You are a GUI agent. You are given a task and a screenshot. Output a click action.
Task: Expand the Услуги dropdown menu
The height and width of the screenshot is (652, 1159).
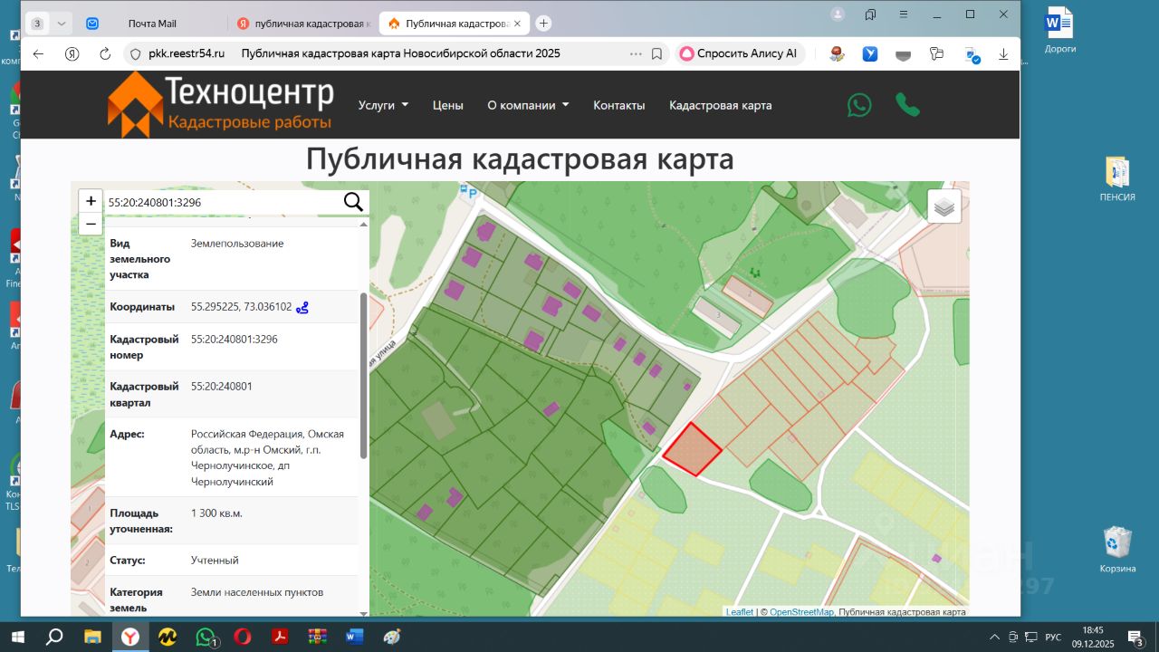(383, 105)
